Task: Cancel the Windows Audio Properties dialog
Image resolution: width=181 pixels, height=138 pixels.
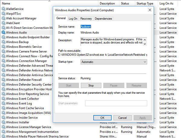Action: point(122,118)
